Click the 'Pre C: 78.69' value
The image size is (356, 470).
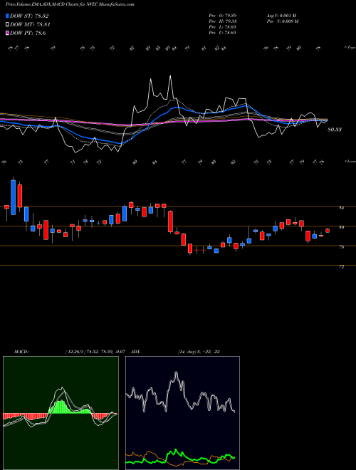222,33
